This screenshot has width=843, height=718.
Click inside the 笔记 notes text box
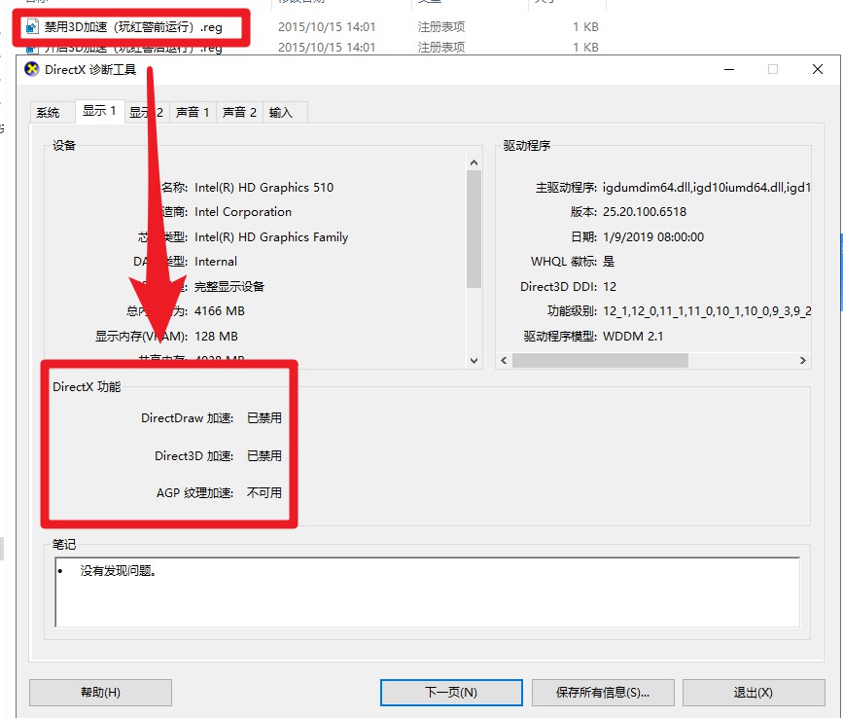point(428,592)
